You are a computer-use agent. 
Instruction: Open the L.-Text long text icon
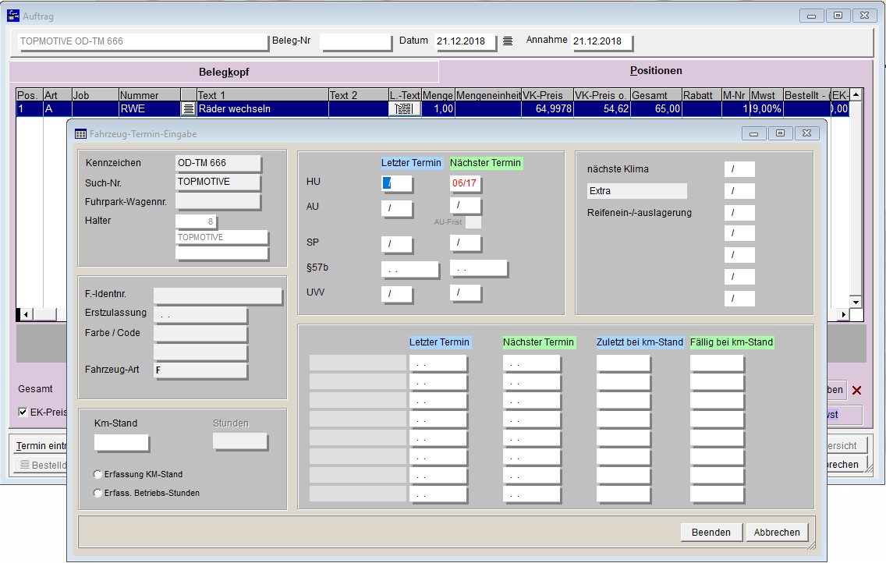coord(404,109)
